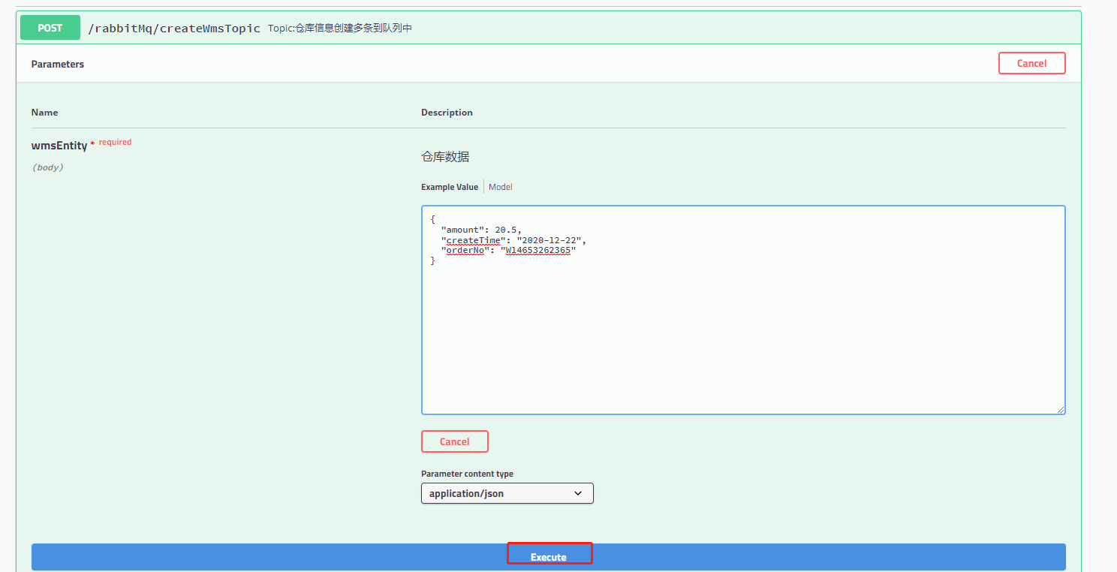Click the Description column header
Image resolution: width=1117 pixels, height=572 pixels.
tap(447, 113)
